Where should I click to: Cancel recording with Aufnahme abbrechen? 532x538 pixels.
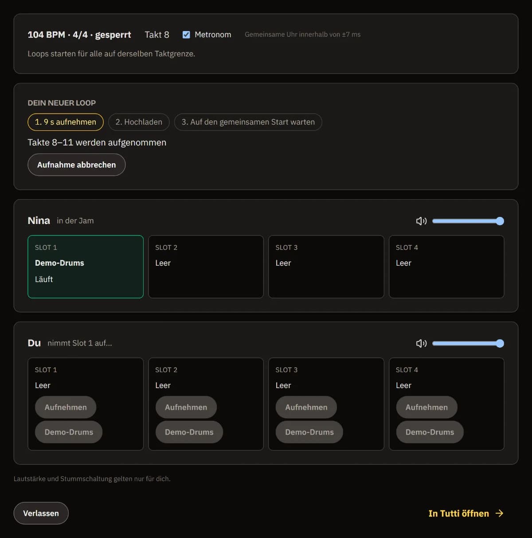click(x=77, y=165)
